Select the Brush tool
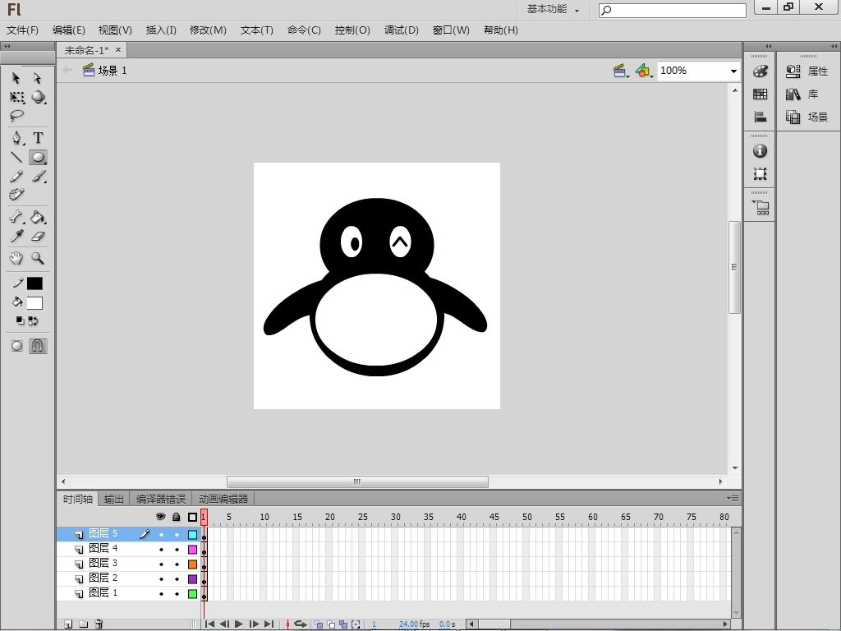 click(38, 176)
